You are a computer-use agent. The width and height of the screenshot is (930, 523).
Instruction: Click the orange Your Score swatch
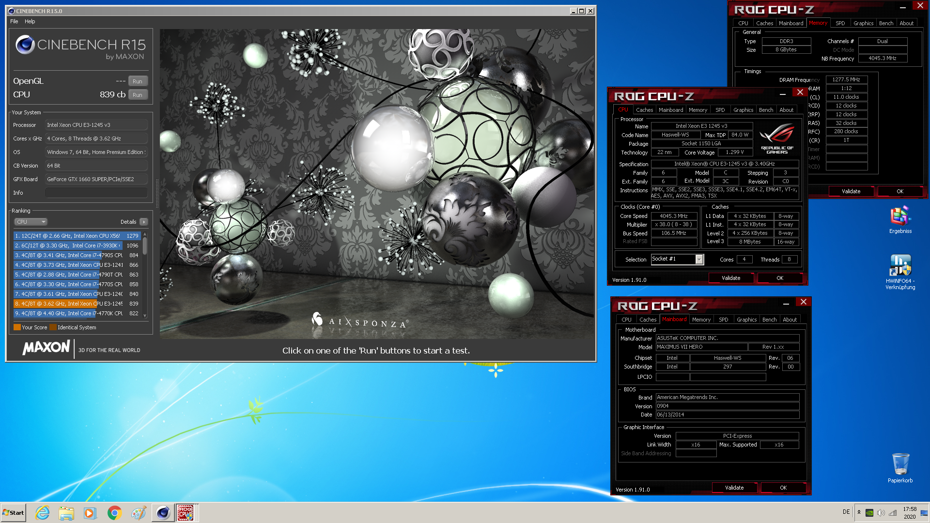click(x=17, y=327)
